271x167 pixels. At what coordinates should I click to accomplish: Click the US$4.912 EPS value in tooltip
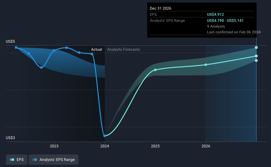point(215,14)
